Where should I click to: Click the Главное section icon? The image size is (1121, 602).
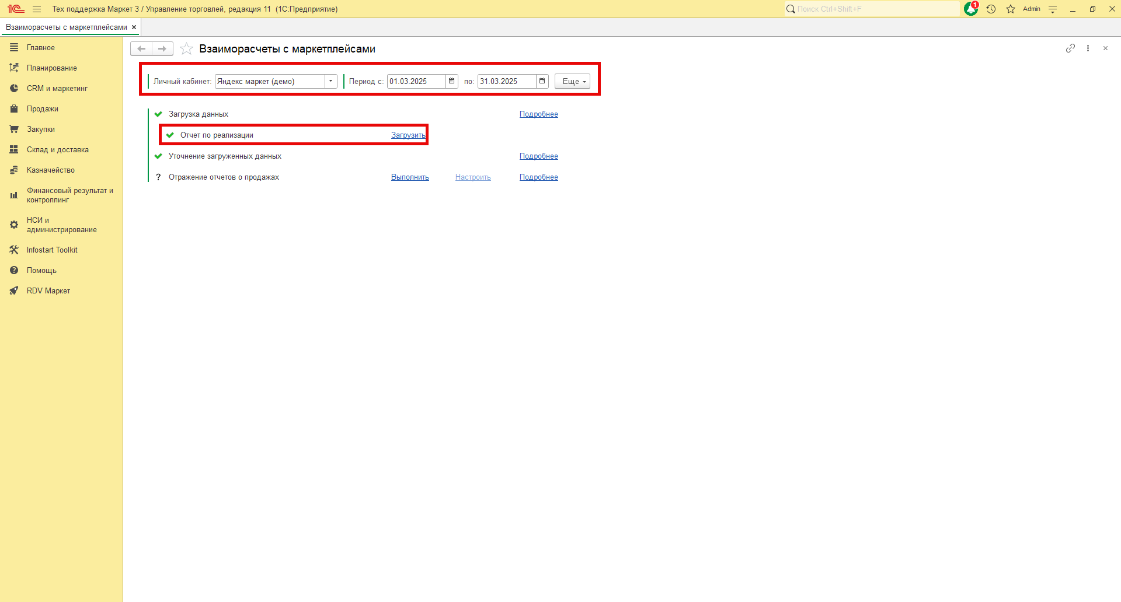(x=14, y=47)
